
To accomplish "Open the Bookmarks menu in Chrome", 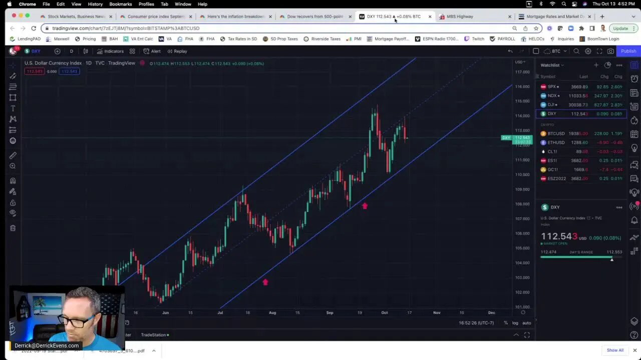I will pyautogui.click(x=120, y=4).
